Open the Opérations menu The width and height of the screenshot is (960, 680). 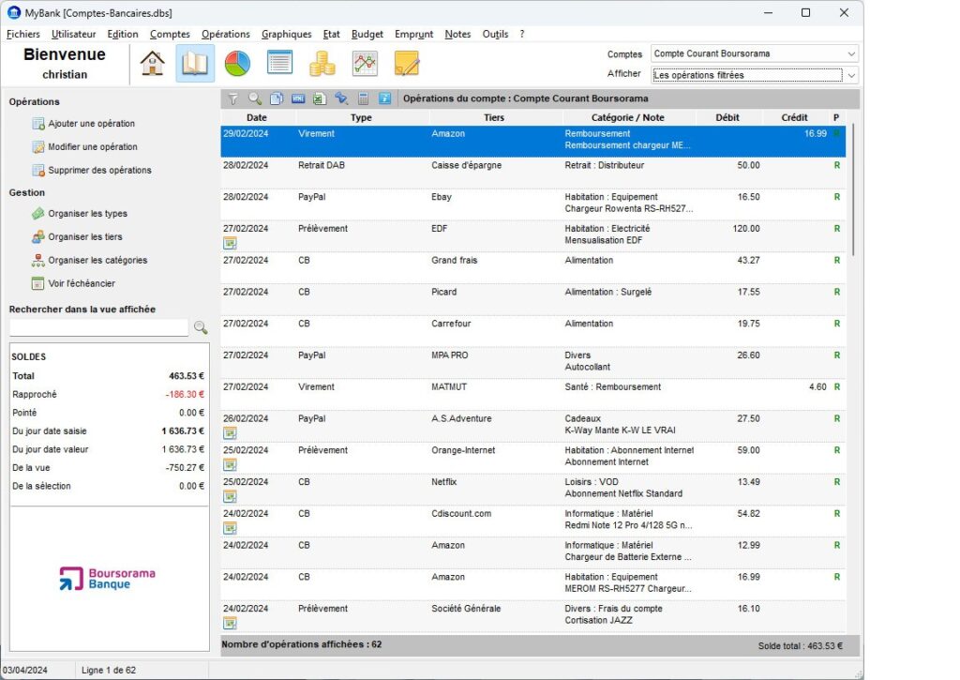pos(225,35)
